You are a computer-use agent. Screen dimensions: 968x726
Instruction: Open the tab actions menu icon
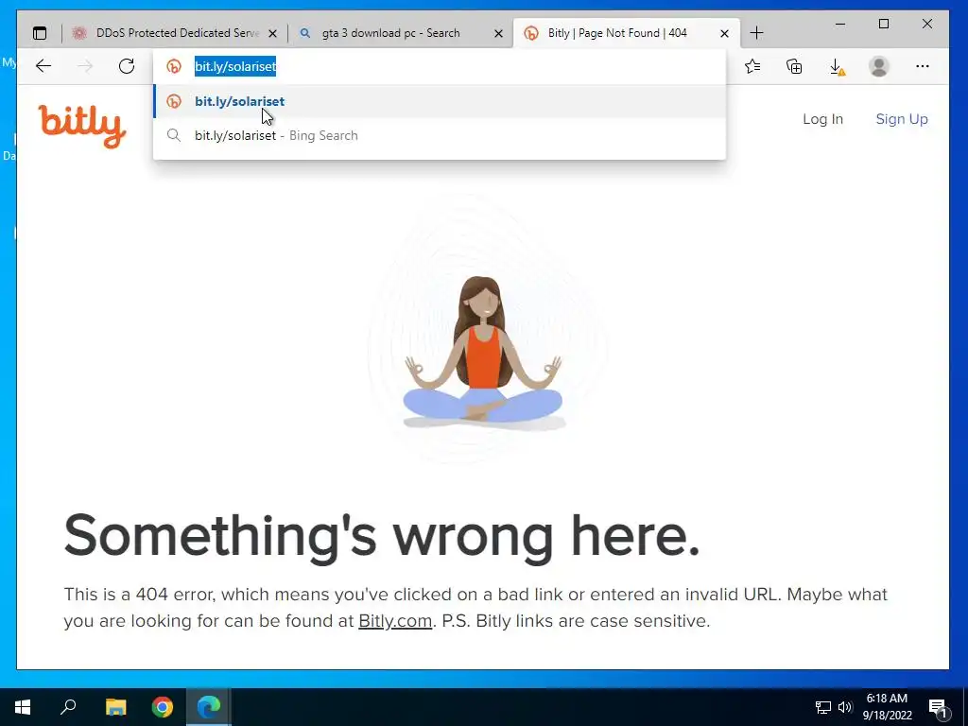[x=40, y=33]
